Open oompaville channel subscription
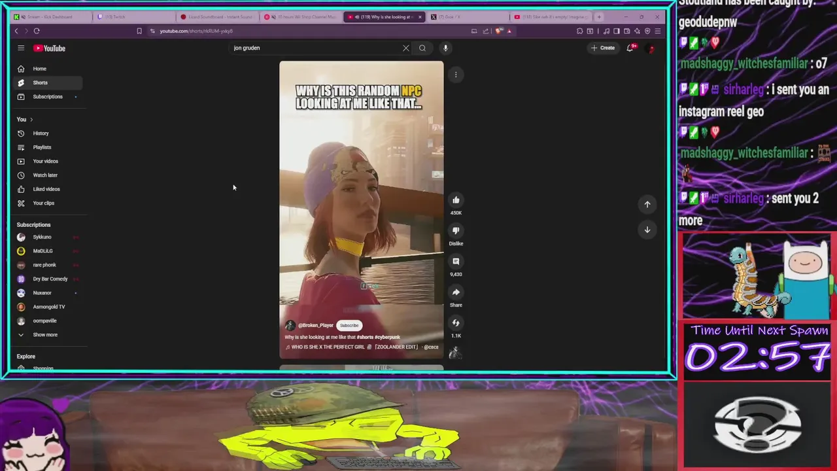Image resolution: width=837 pixels, height=471 pixels. 47,321
